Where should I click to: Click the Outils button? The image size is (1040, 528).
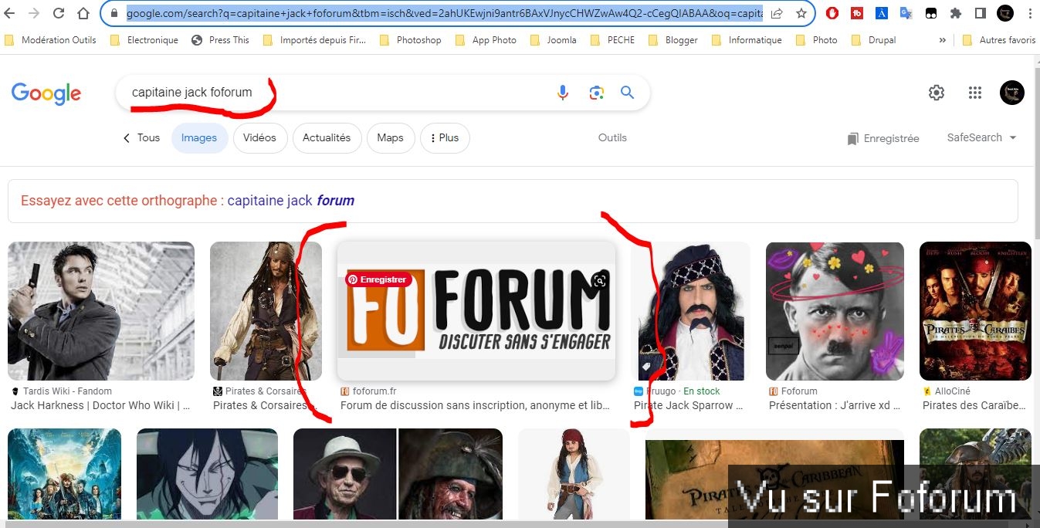pos(612,138)
